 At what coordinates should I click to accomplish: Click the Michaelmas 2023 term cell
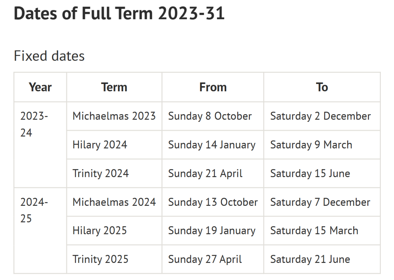[x=114, y=116]
